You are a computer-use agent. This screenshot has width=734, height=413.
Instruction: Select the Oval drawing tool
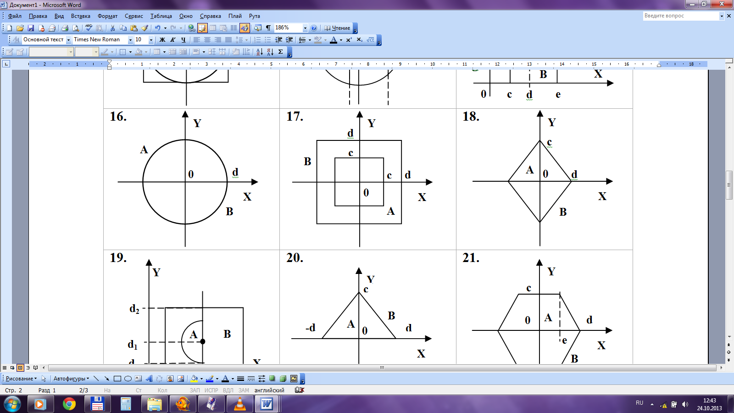128,379
